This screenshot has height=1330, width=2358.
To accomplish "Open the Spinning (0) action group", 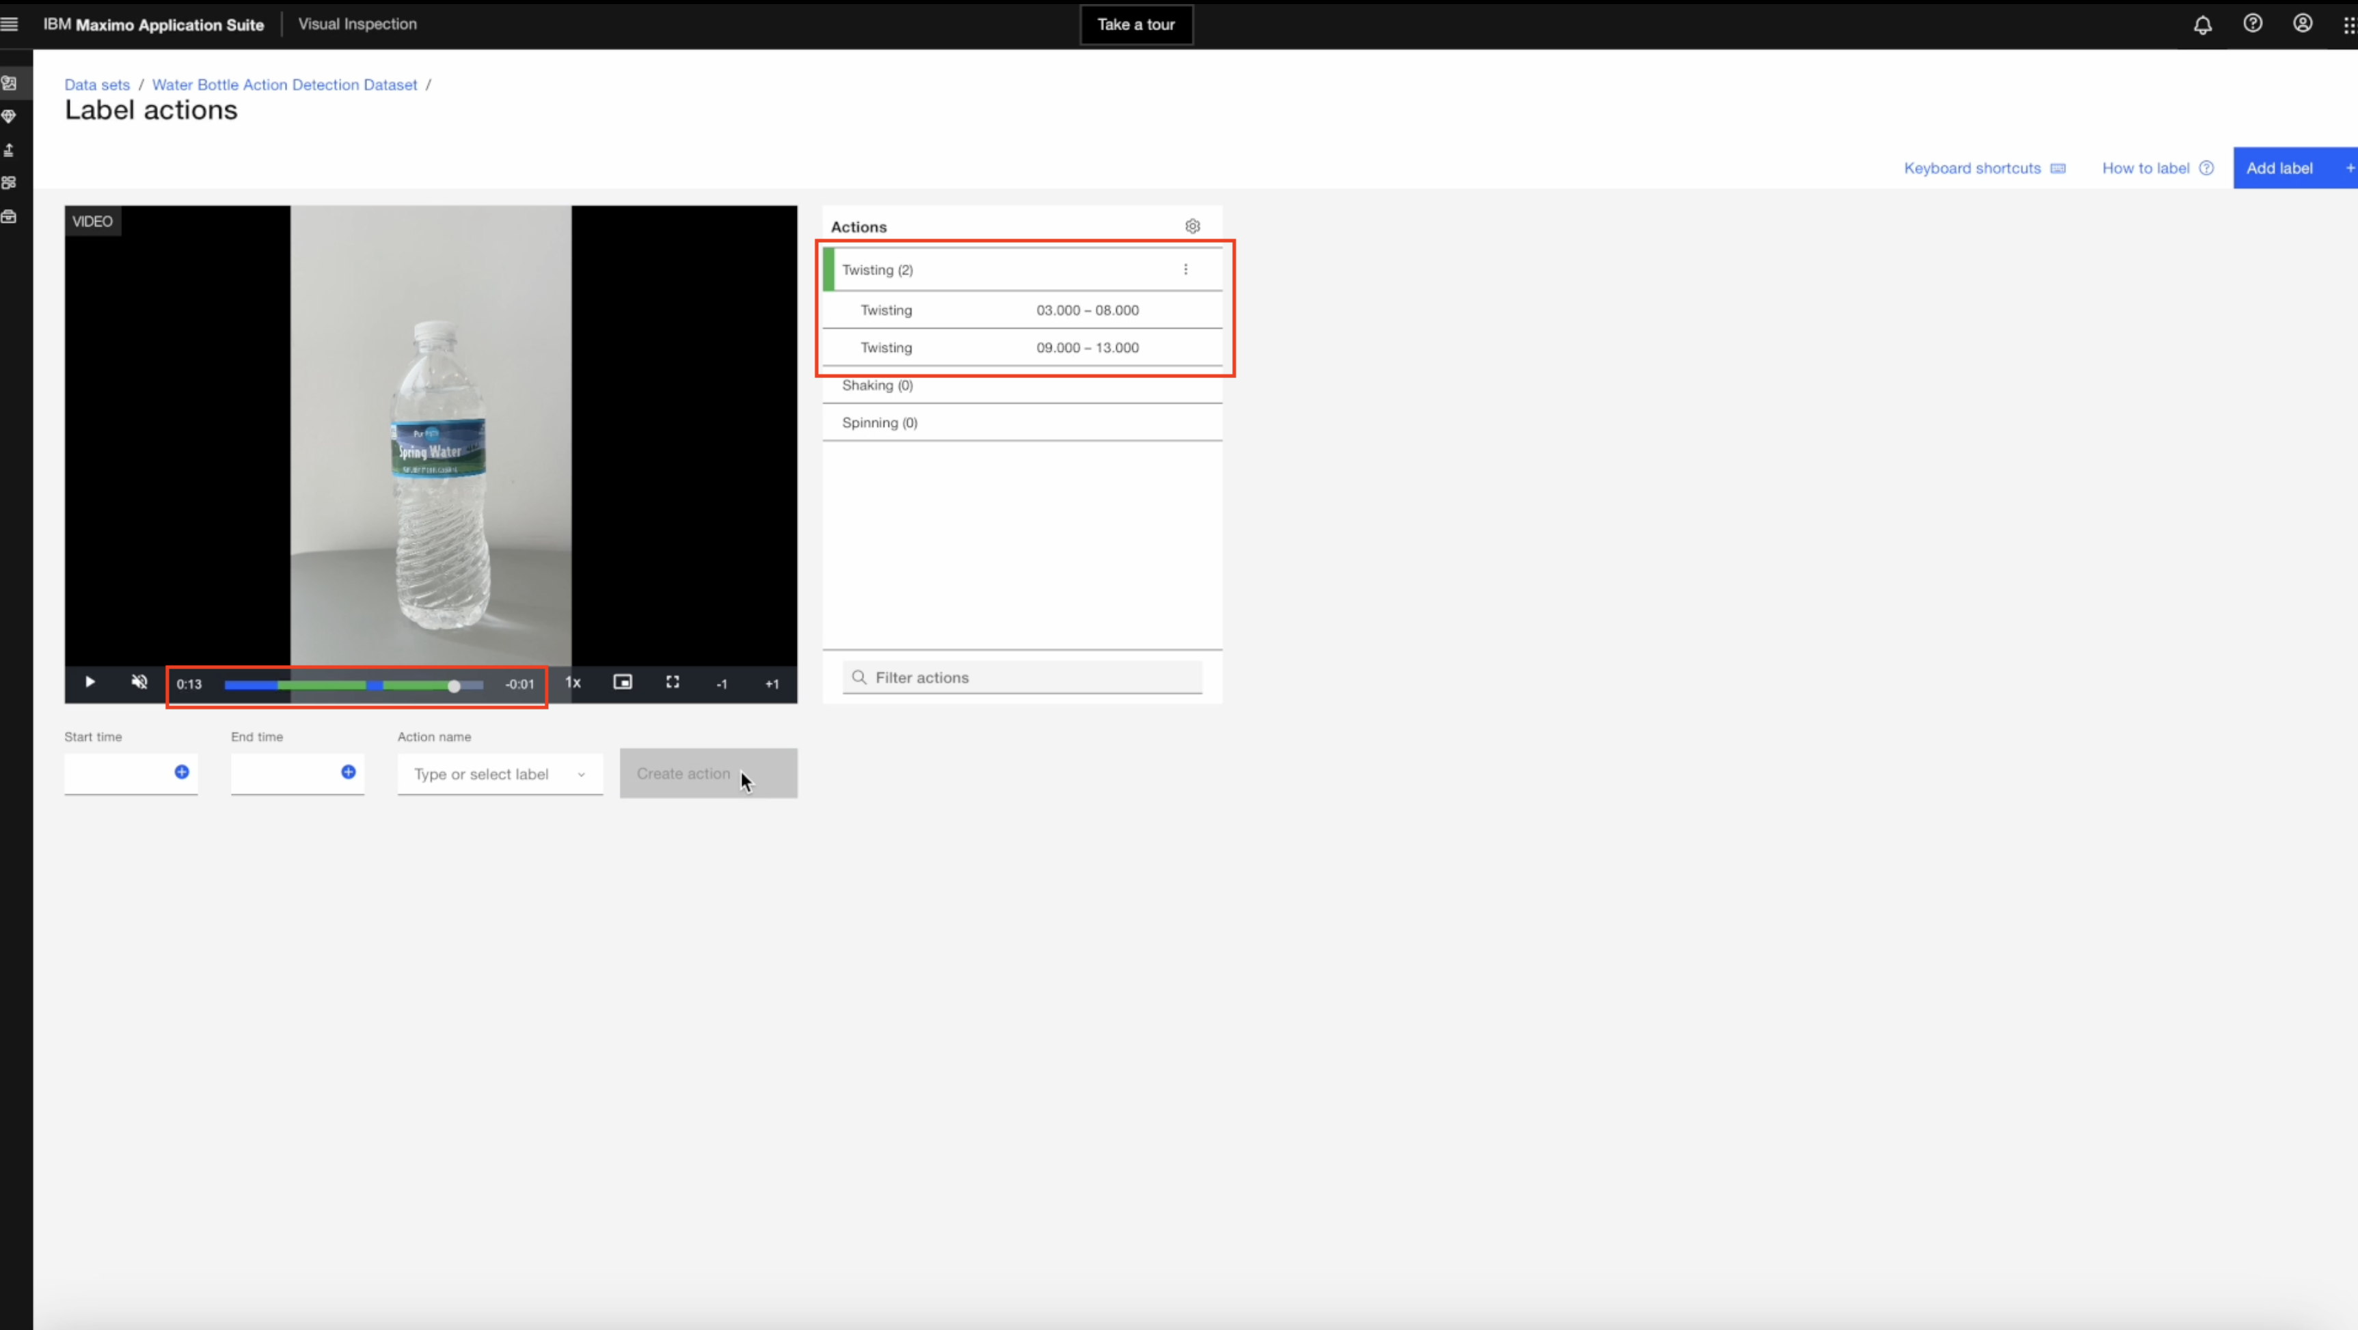I will (x=880, y=423).
